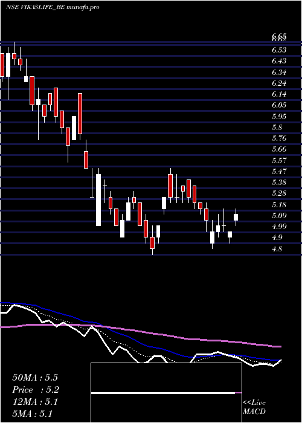
Task: Click the 4.9 price level label
Action: point(277,237)
